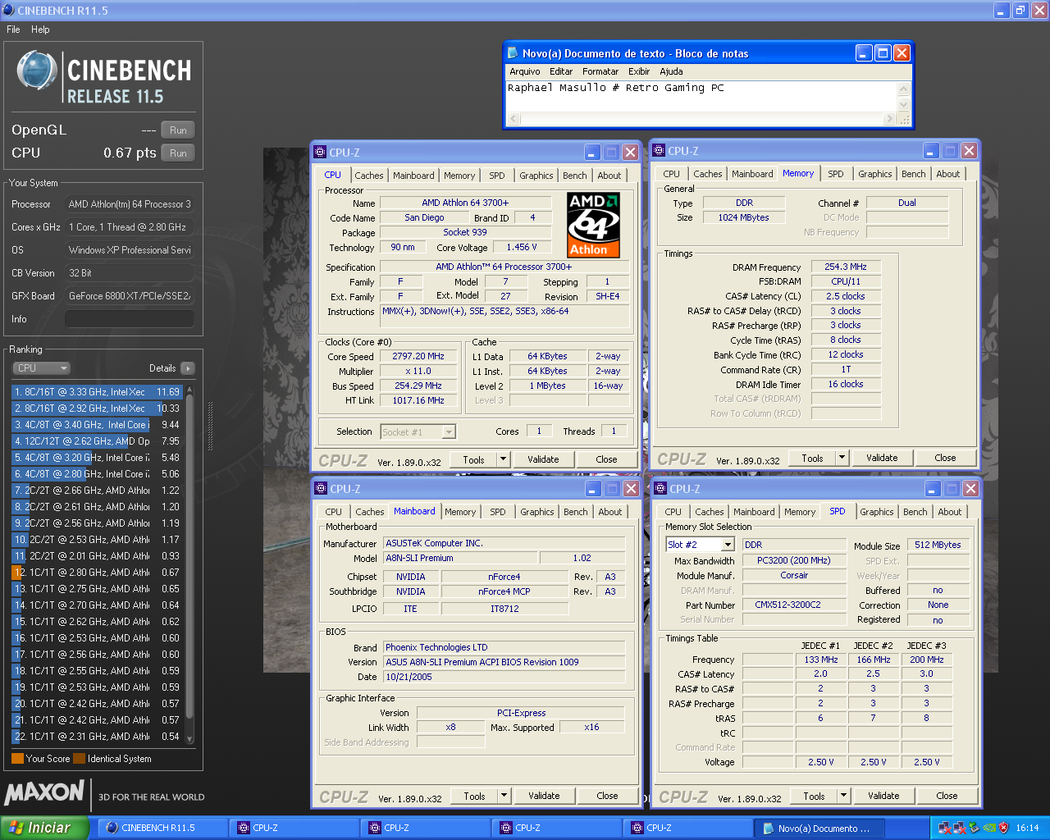Click in the Notepad text area
Viewport: 1050px width, 840px height.
click(x=701, y=97)
